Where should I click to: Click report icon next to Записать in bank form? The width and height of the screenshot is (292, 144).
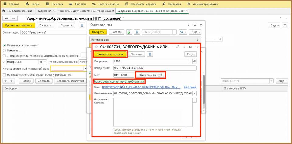[x=150, y=54]
